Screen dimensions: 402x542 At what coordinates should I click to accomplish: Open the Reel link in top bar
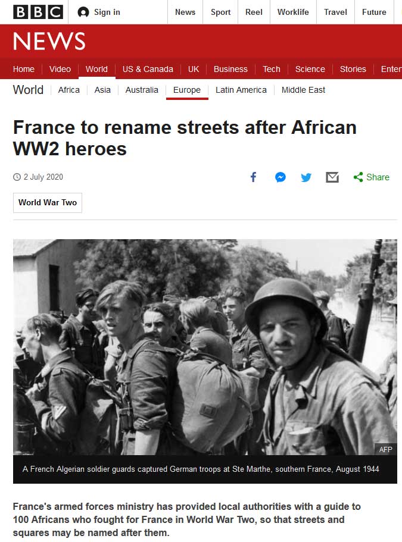click(254, 12)
